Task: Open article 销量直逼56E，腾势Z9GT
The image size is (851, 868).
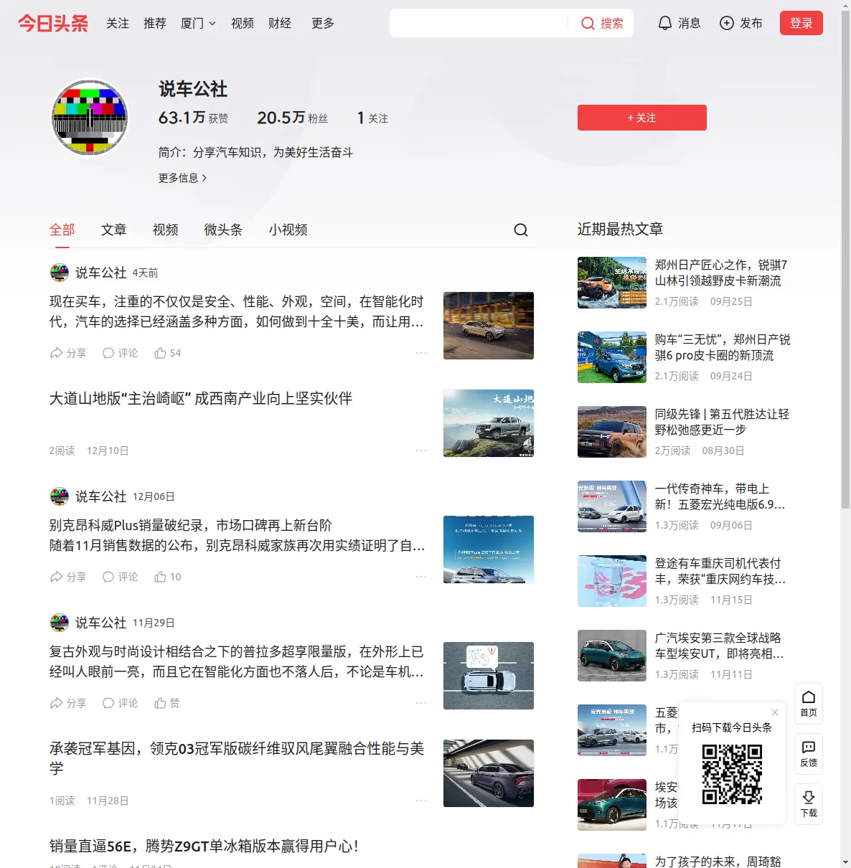Action: click(204, 846)
